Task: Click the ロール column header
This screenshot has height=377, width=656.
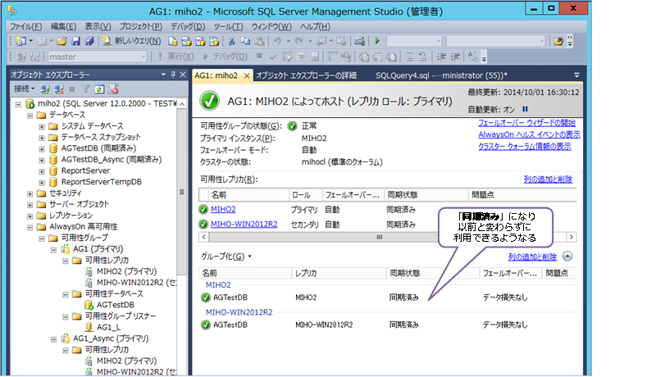Action: [305, 195]
